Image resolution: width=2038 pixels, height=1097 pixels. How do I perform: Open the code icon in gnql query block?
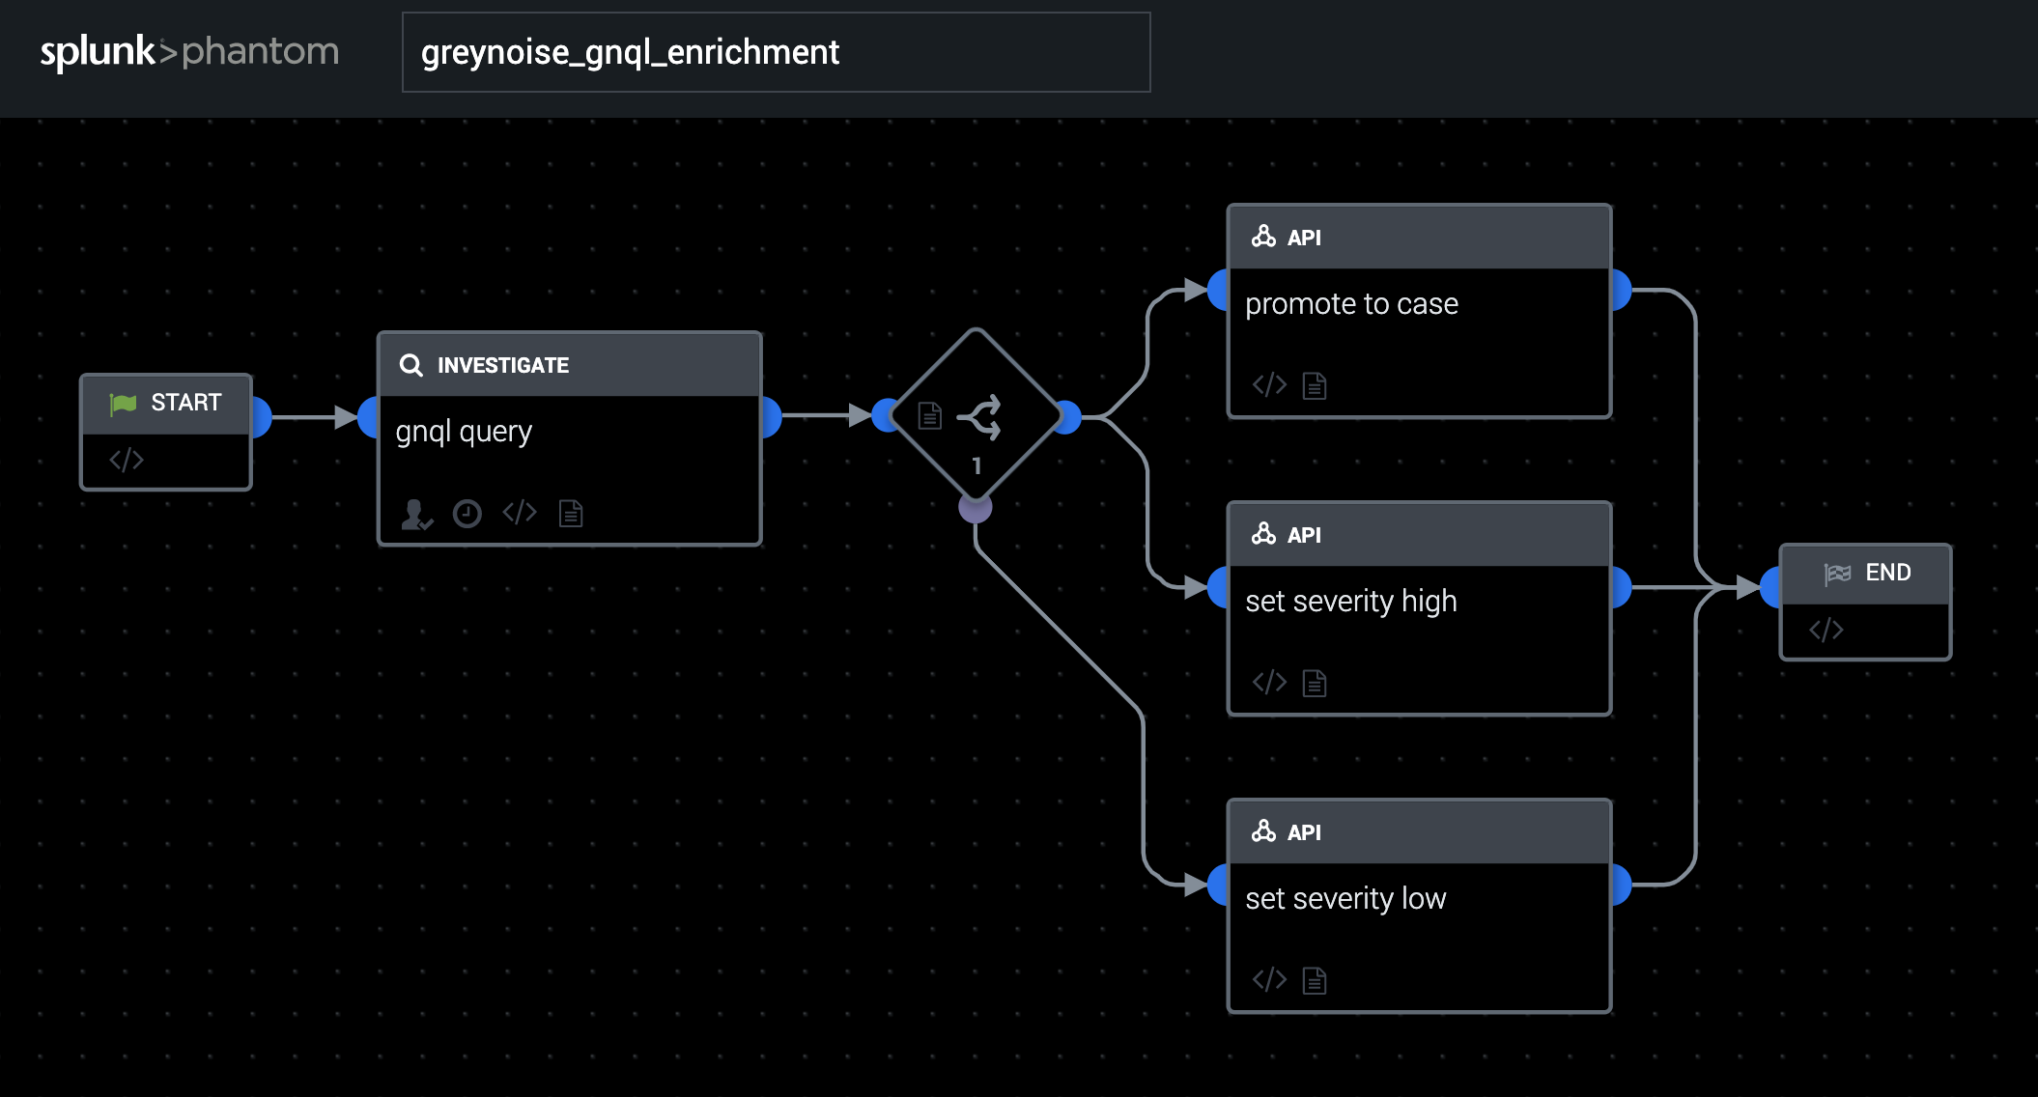tap(520, 513)
